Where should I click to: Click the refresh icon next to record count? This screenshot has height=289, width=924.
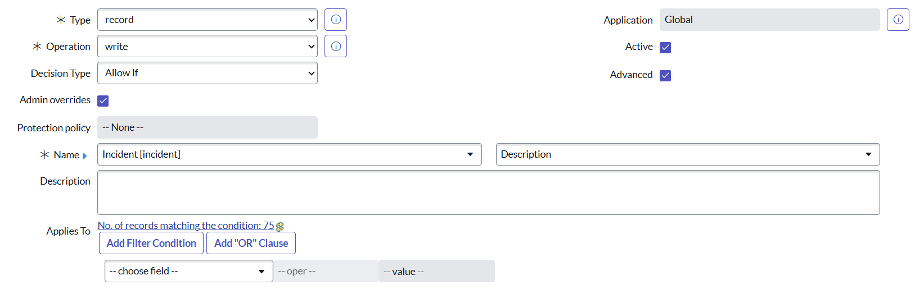(280, 227)
